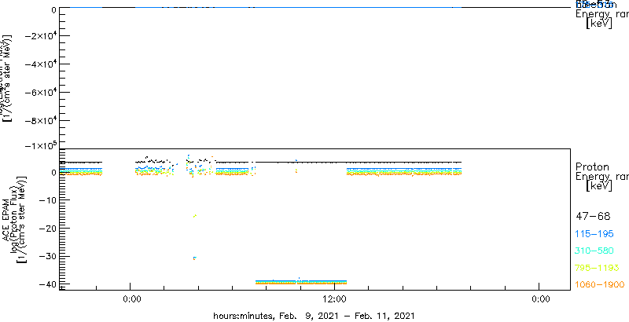Click the -1×10⁵ tick label on the upper axis
Screen dimensions: 629x322
(40, 145)
